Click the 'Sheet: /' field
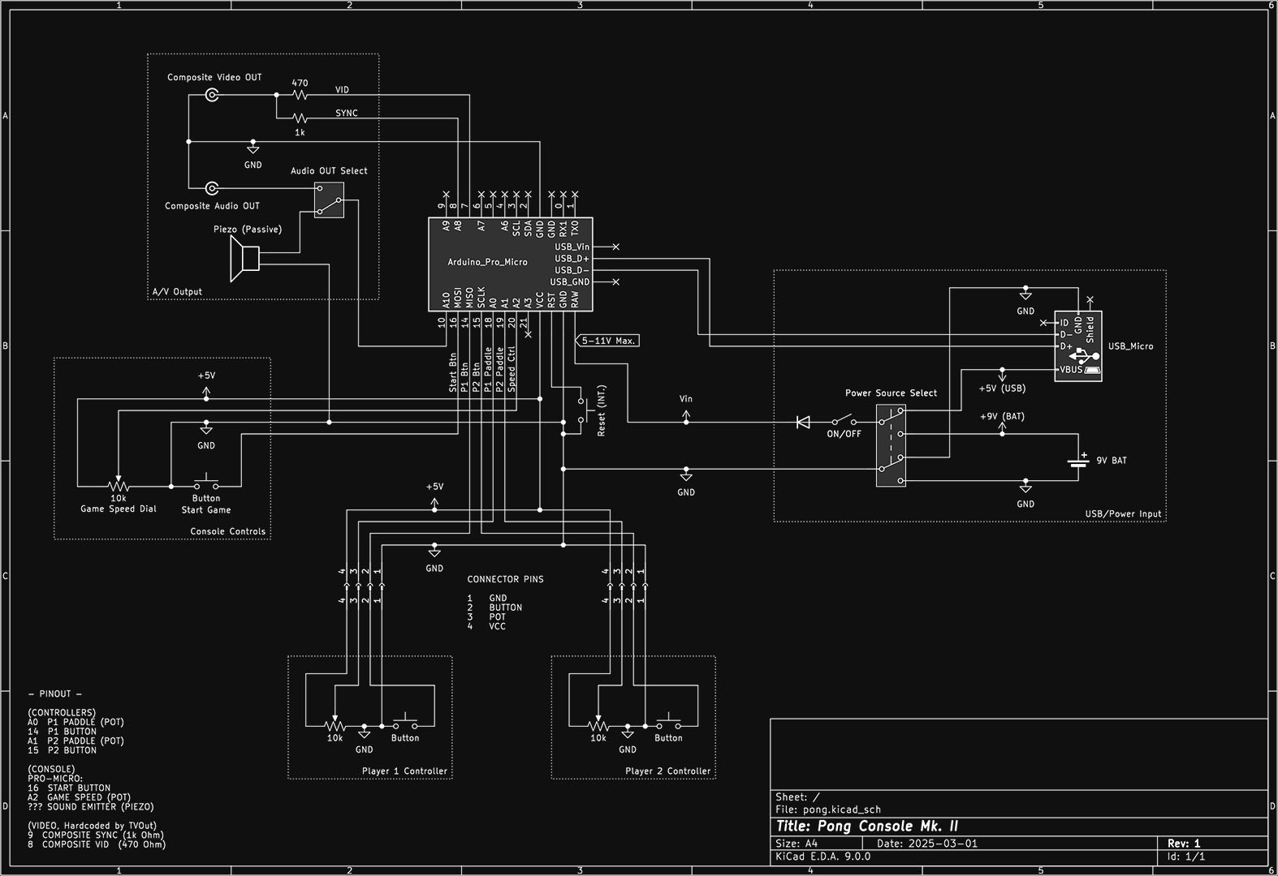Image resolution: width=1278 pixels, height=876 pixels. click(797, 797)
